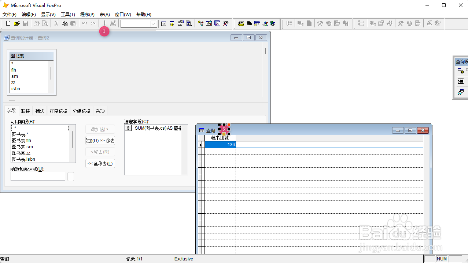Screen dimensions: 468x263
Task: Click the colored blocks AutoReport icon
Action: [265, 23]
